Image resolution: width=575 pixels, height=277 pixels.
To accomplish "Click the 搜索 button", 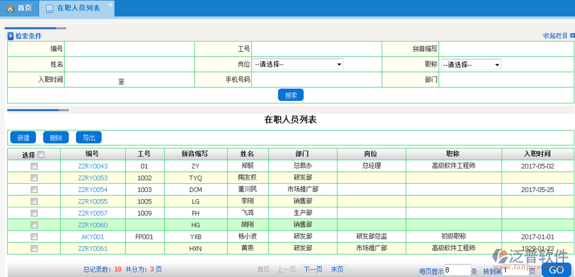I will tap(290, 95).
